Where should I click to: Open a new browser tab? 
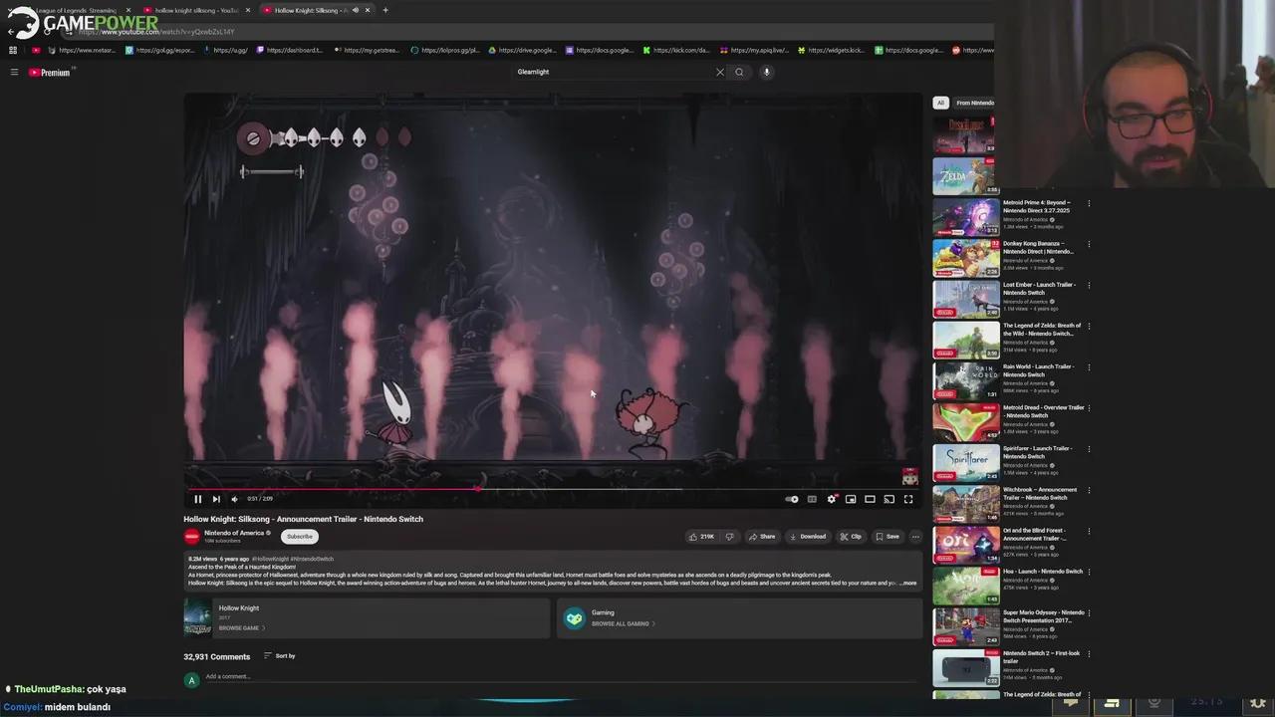coord(385,10)
